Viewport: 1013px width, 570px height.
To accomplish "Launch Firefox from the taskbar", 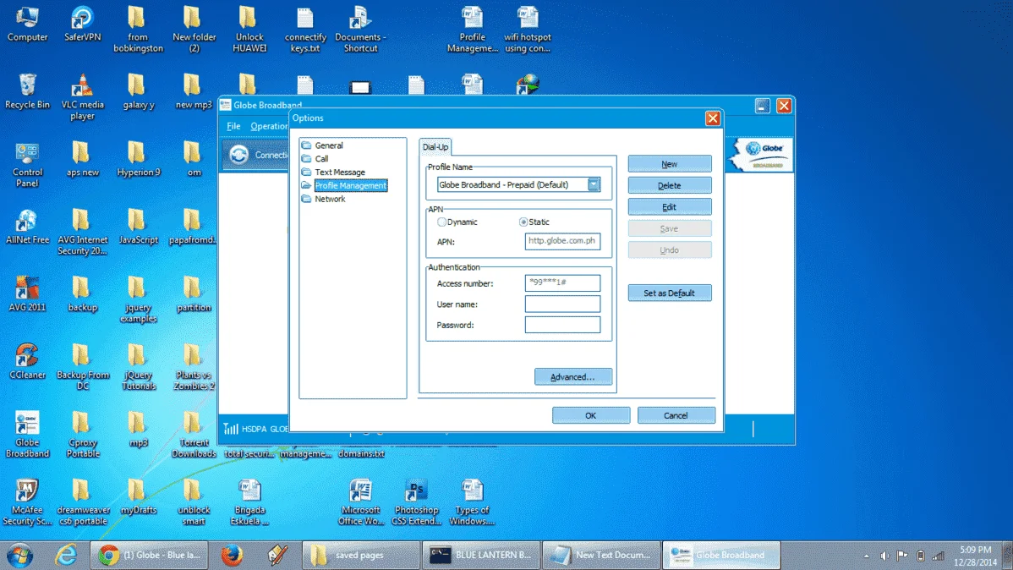I will pyautogui.click(x=232, y=555).
